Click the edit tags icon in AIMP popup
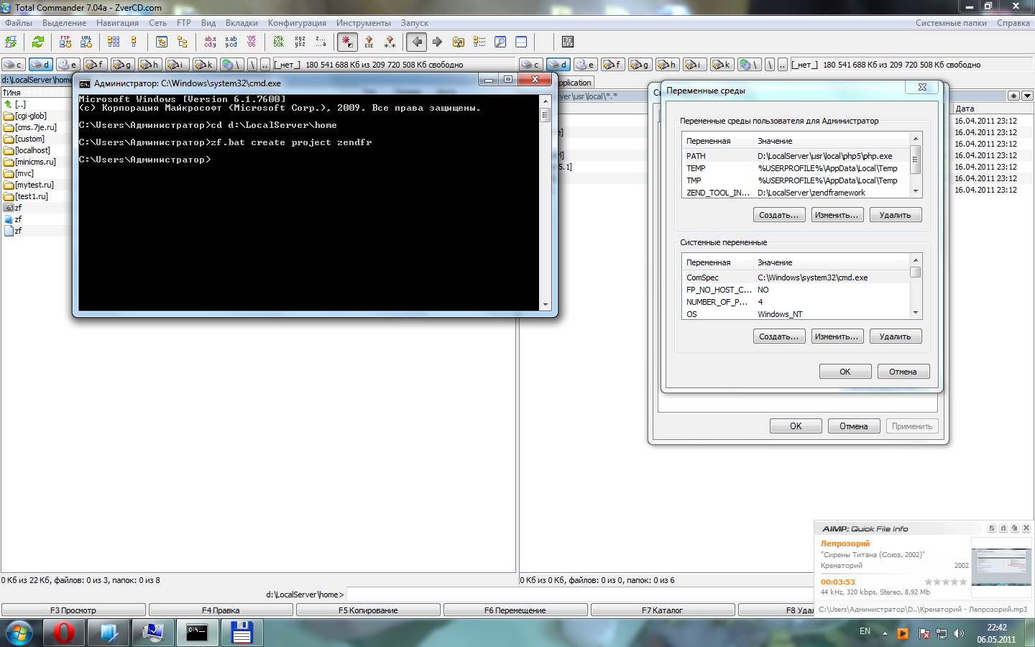Screen dimensions: 1035x647 click(x=992, y=528)
